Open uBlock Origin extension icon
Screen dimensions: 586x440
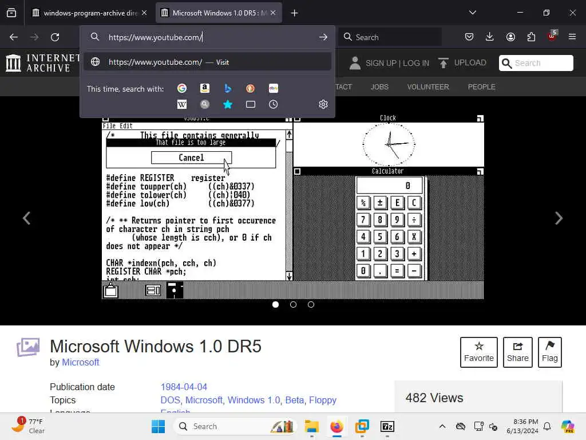click(552, 36)
